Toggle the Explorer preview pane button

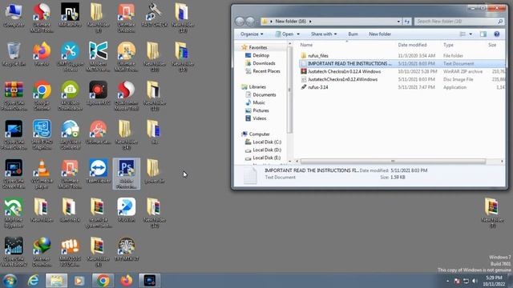[483, 34]
